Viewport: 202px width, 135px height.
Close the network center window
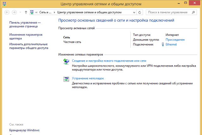coord(194,3)
